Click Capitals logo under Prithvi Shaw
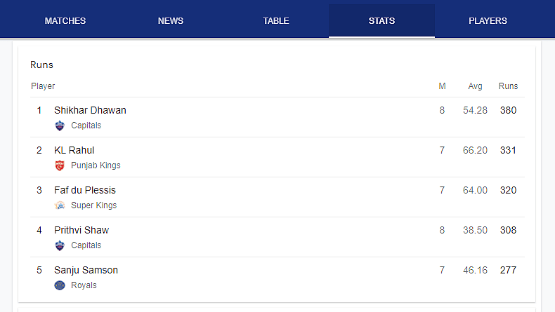Screen dimensions: 555x312 60,245
